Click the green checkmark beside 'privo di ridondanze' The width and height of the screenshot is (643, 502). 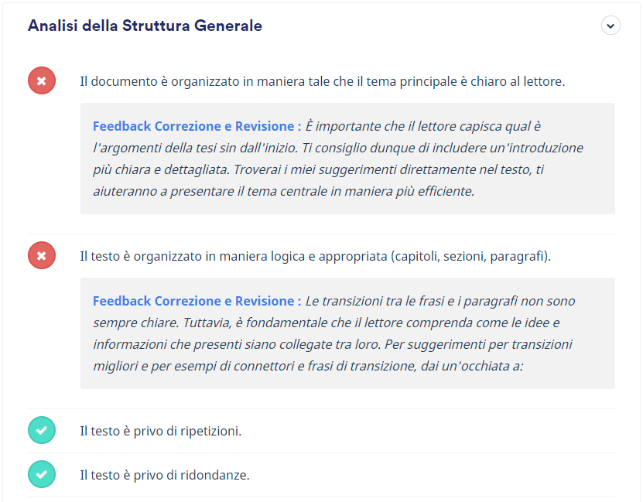[42, 475]
